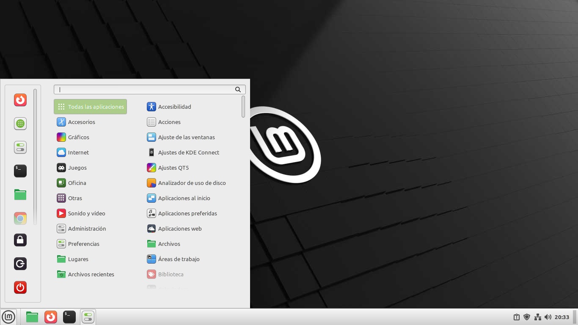Launch Chromium from the favorites sidebar

(x=20, y=218)
